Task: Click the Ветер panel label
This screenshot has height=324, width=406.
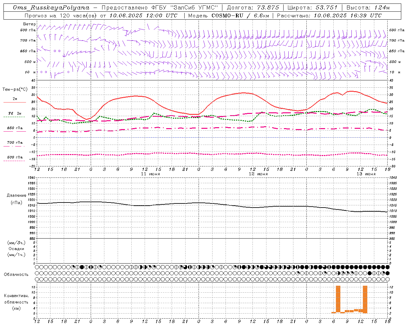Action: pyautogui.click(x=29, y=24)
